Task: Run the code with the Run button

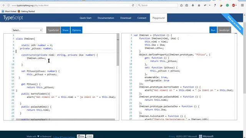Action: click(x=213, y=30)
